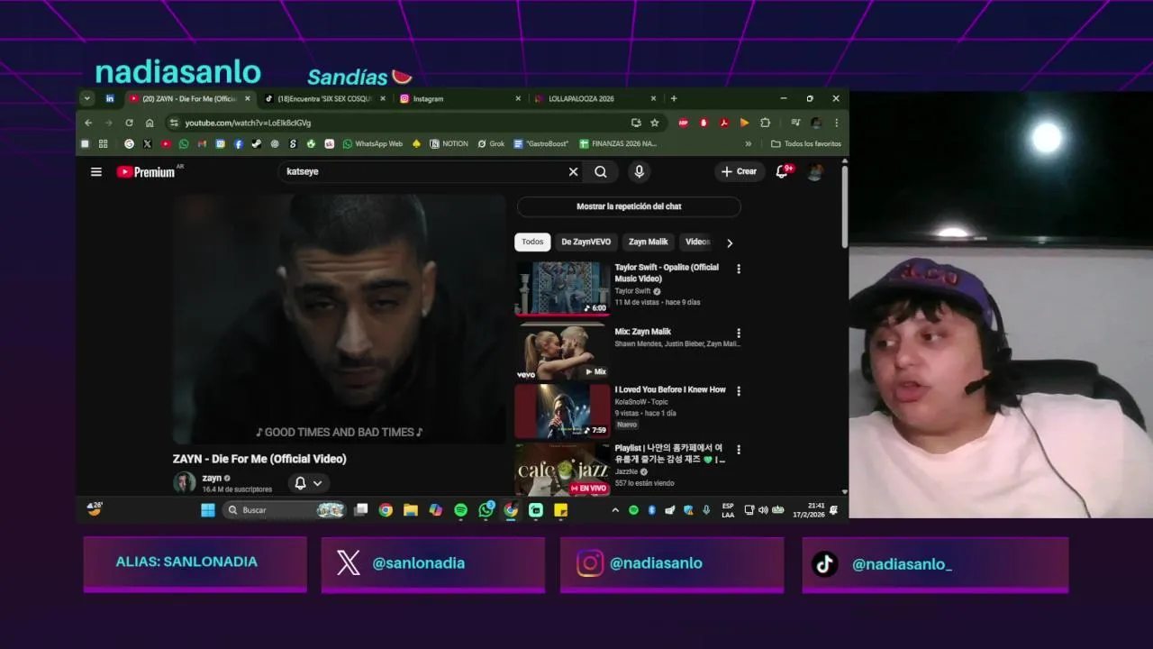
Task: Open options for the Jazznie playlist
Action: click(739, 449)
